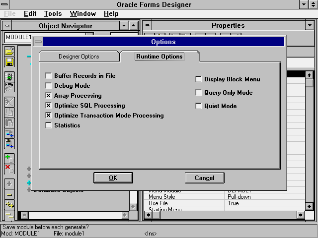Open the Object Navigator title dropdown arrow
The height and width of the screenshot is (238, 318).
pos(124,25)
